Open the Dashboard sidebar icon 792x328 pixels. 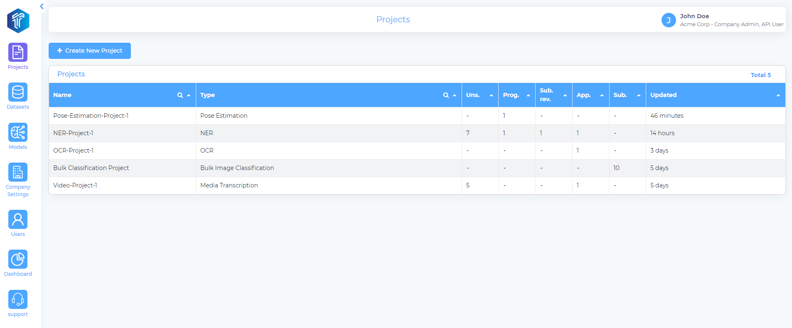(18, 259)
